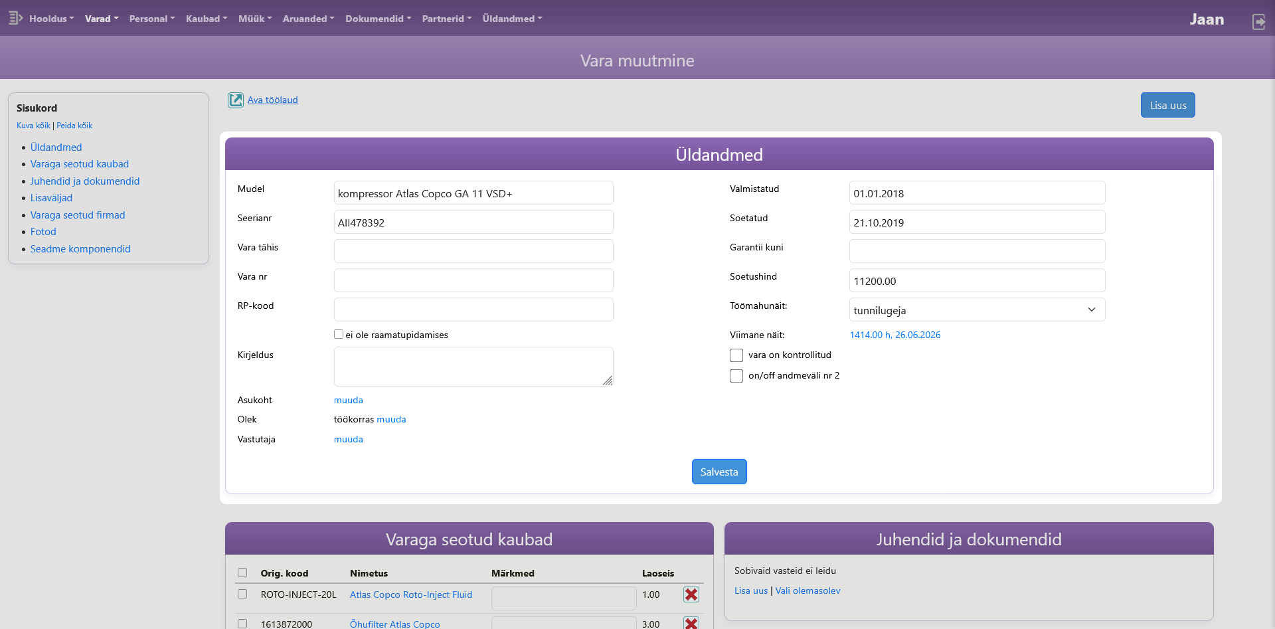Click the Seerianr field 'AII478392'
Screen dimensions: 1275x629
coord(473,222)
